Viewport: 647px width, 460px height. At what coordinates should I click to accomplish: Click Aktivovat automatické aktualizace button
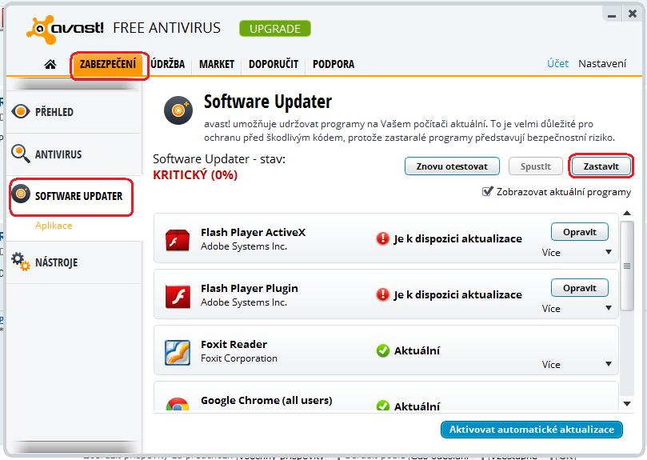click(x=532, y=430)
